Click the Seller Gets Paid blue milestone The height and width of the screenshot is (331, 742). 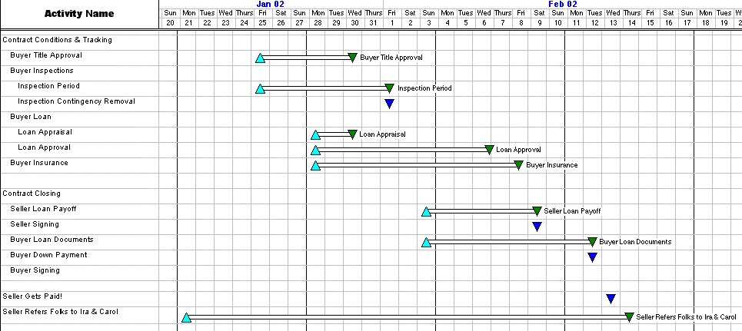(611, 298)
